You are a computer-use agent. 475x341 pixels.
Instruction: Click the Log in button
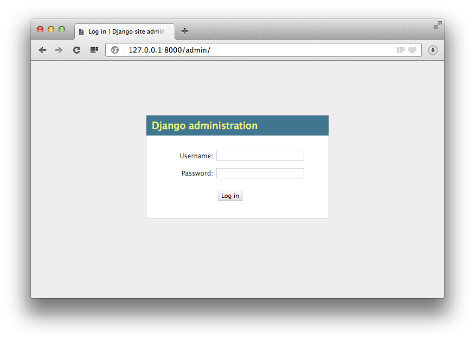point(230,196)
